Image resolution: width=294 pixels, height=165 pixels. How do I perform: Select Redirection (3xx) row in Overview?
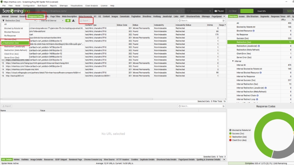pos(261,42)
